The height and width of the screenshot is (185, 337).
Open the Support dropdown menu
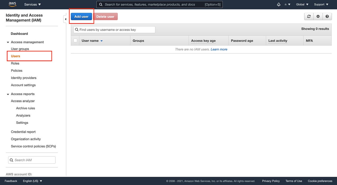pos(321,4)
